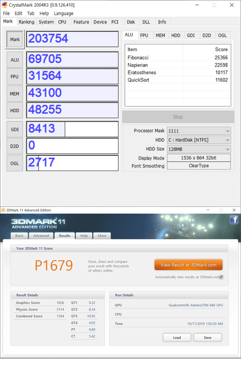
Task: Click the Graphics Score value 1626
Action: [60, 302]
